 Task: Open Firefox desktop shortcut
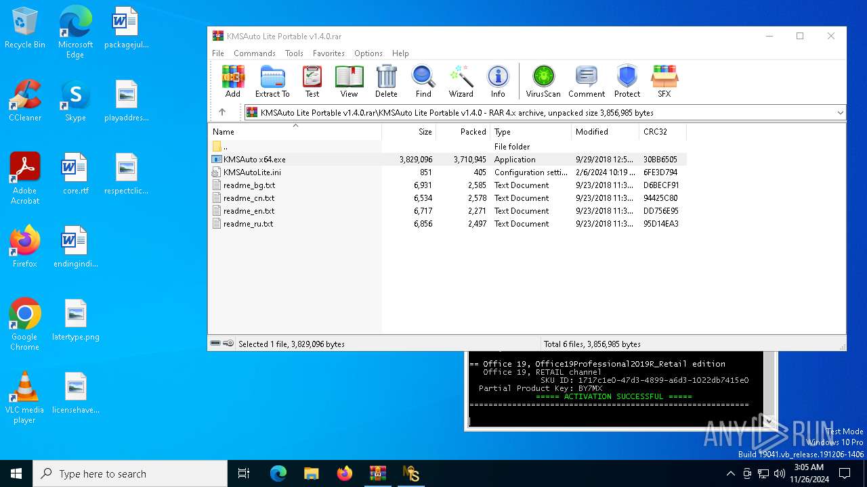25,248
